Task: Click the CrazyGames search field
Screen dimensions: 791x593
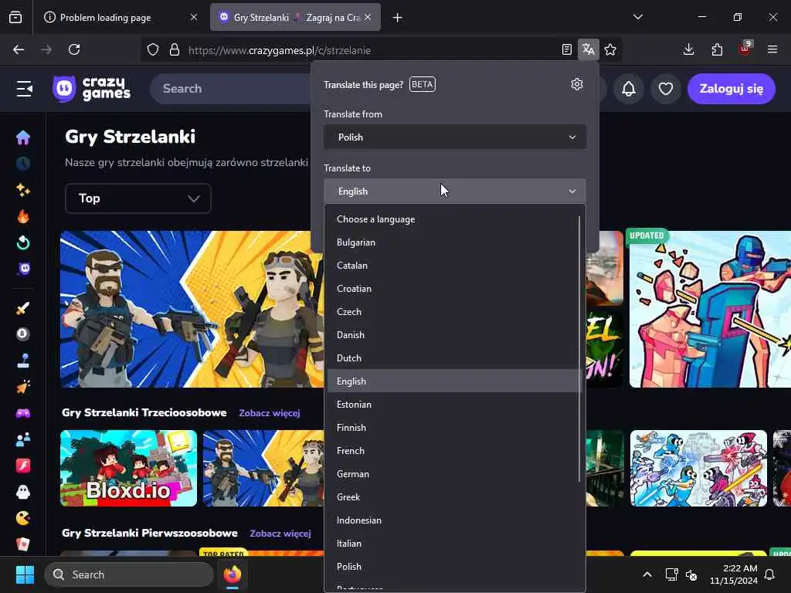Action: coord(232,89)
